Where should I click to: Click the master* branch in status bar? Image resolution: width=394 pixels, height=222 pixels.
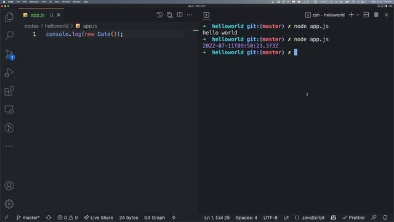[28, 218]
